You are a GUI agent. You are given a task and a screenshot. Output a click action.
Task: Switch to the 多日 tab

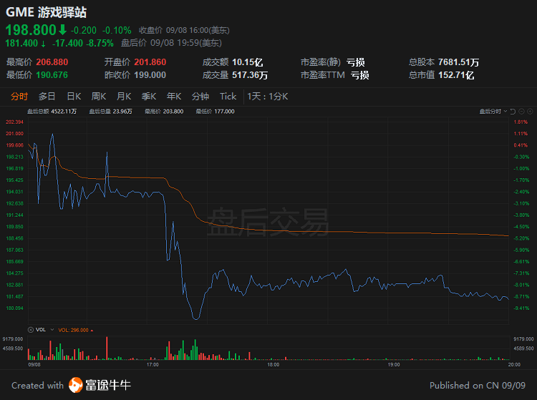[x=47, y=97]
